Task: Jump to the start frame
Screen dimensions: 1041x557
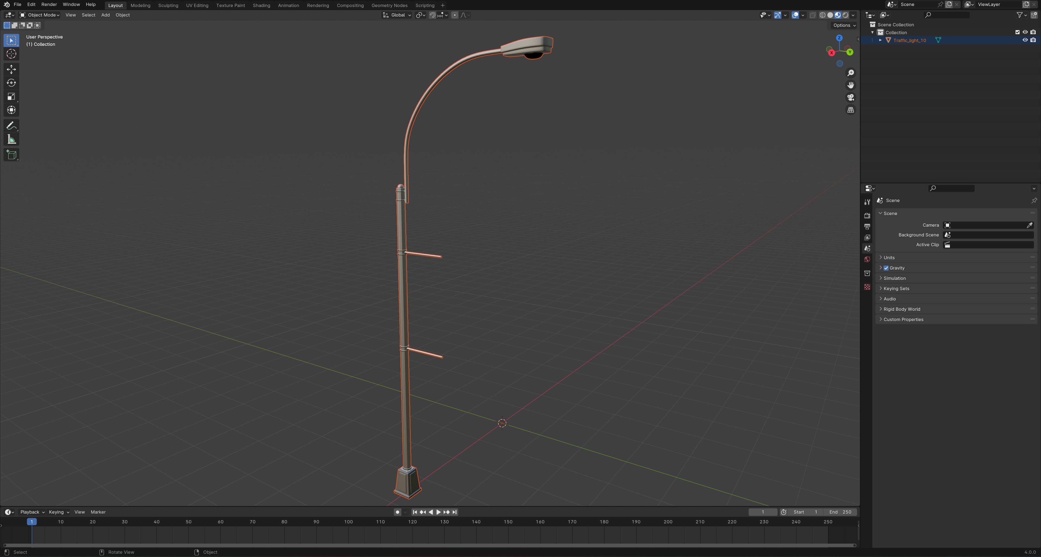Action: (415, 512)
